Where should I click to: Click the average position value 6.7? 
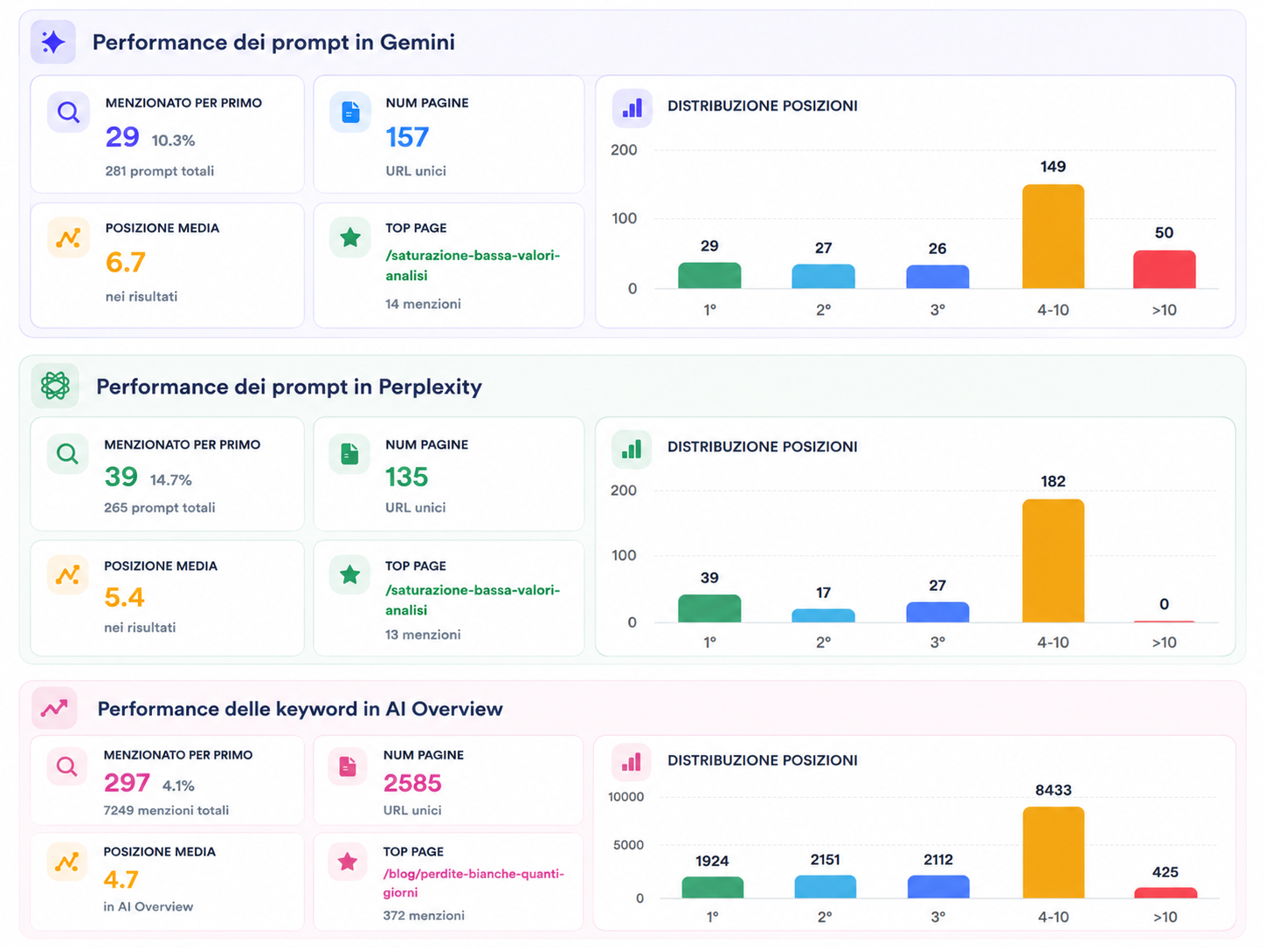(125, 263)
